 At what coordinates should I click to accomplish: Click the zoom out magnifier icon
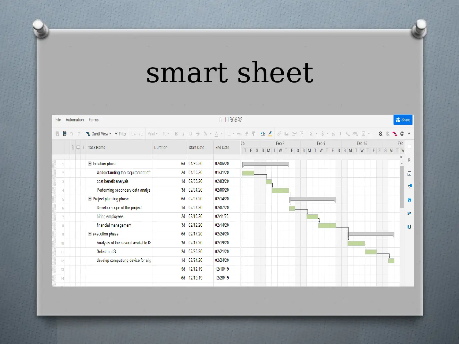[380, 134]
